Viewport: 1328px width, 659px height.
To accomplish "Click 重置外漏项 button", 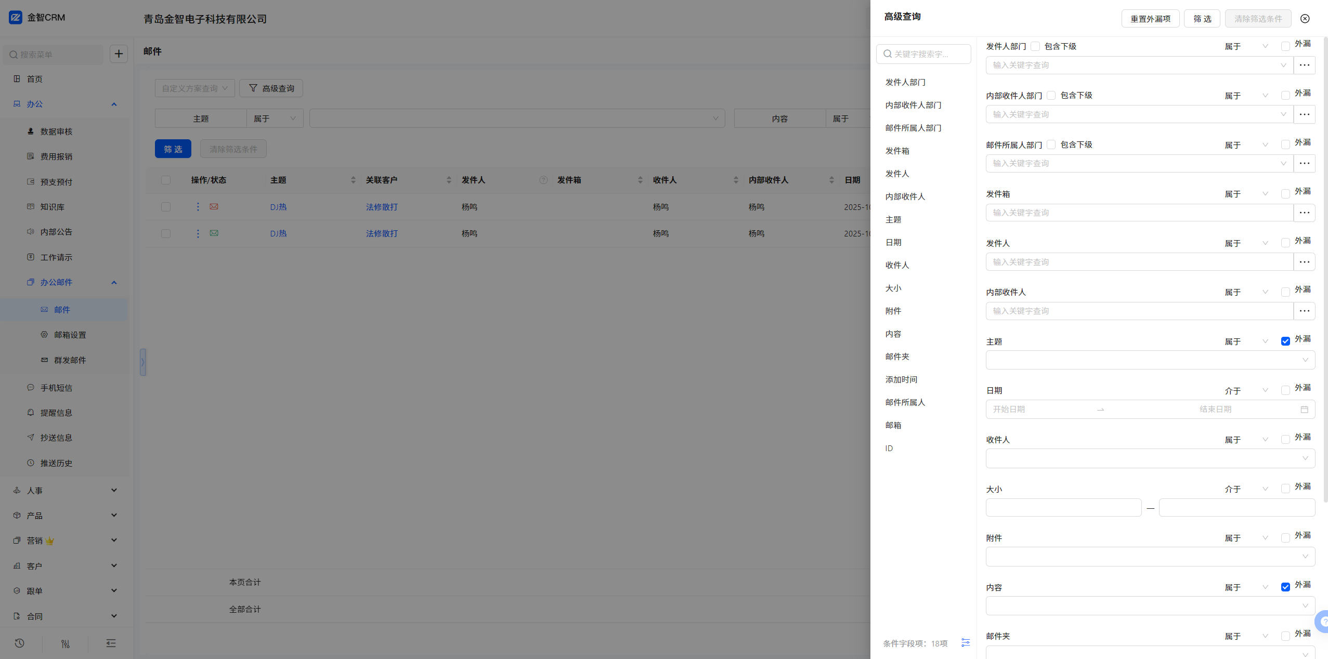I will [x=1150, y=19].
